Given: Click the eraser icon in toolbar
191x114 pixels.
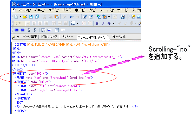Looking at the screenshot, I should pyautogui.click(x=64, y=17).
